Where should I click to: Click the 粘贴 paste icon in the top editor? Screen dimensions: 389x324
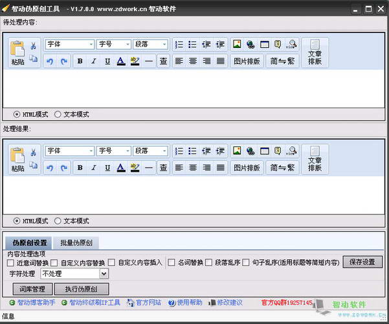[x=17, y=51]
